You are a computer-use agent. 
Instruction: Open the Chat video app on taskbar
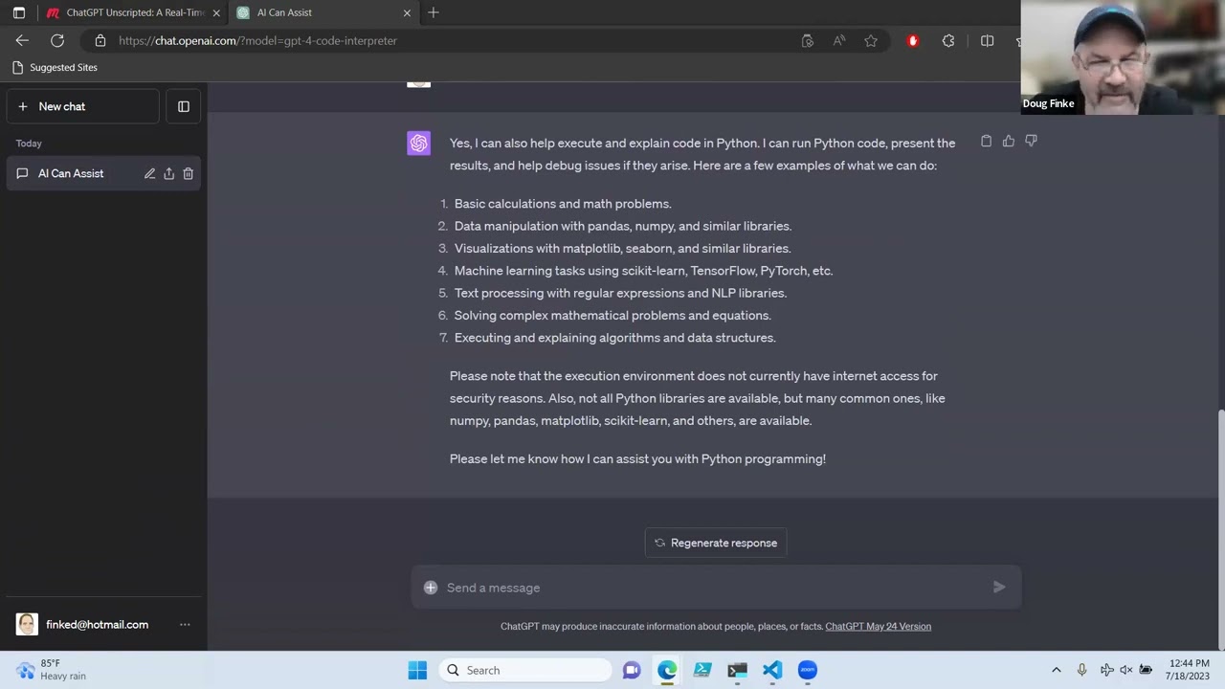tap(632, 670)
